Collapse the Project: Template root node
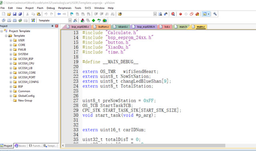 (2, 31)
